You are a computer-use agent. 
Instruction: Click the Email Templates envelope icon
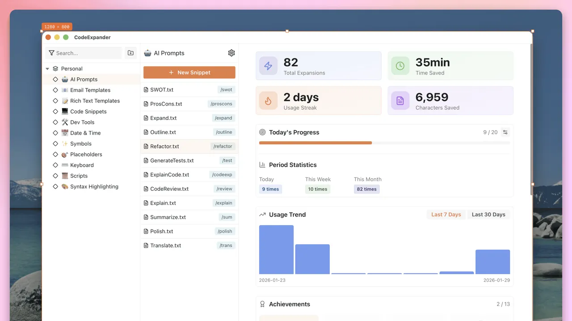click(65, 90)
